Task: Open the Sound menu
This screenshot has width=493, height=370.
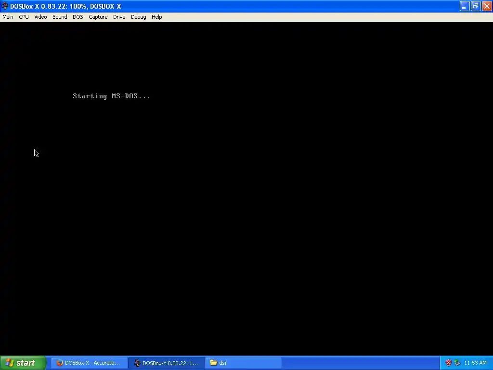Action: pos(60,17)
